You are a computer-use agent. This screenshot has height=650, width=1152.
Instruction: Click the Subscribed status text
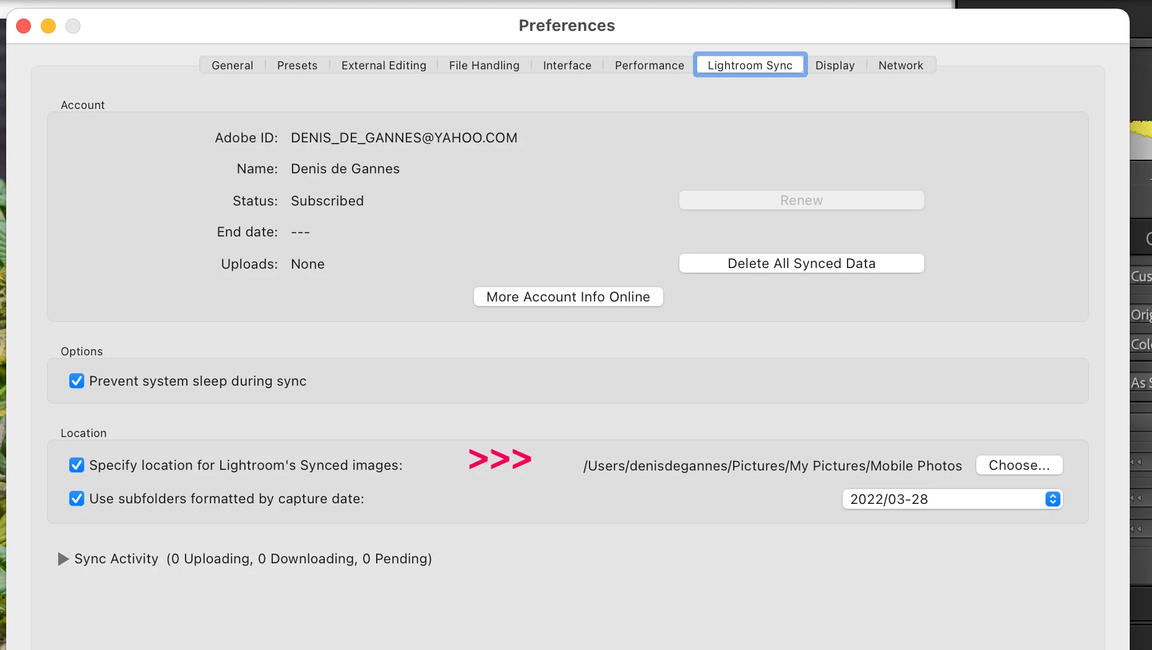(x=327, y=201)
